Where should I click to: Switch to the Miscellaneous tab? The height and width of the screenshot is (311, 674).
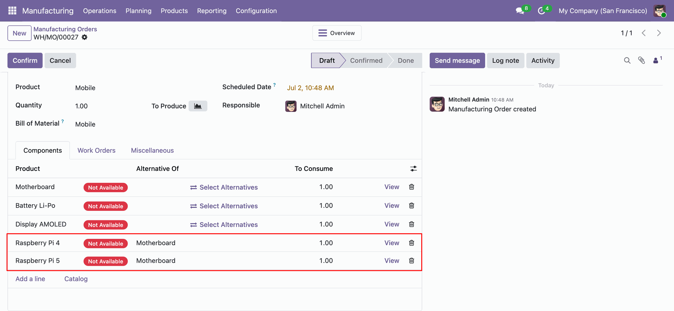(x=152, y=151)
